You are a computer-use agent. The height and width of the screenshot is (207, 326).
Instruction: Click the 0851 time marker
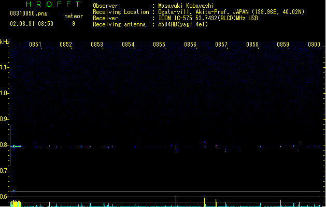coord(35,45)
